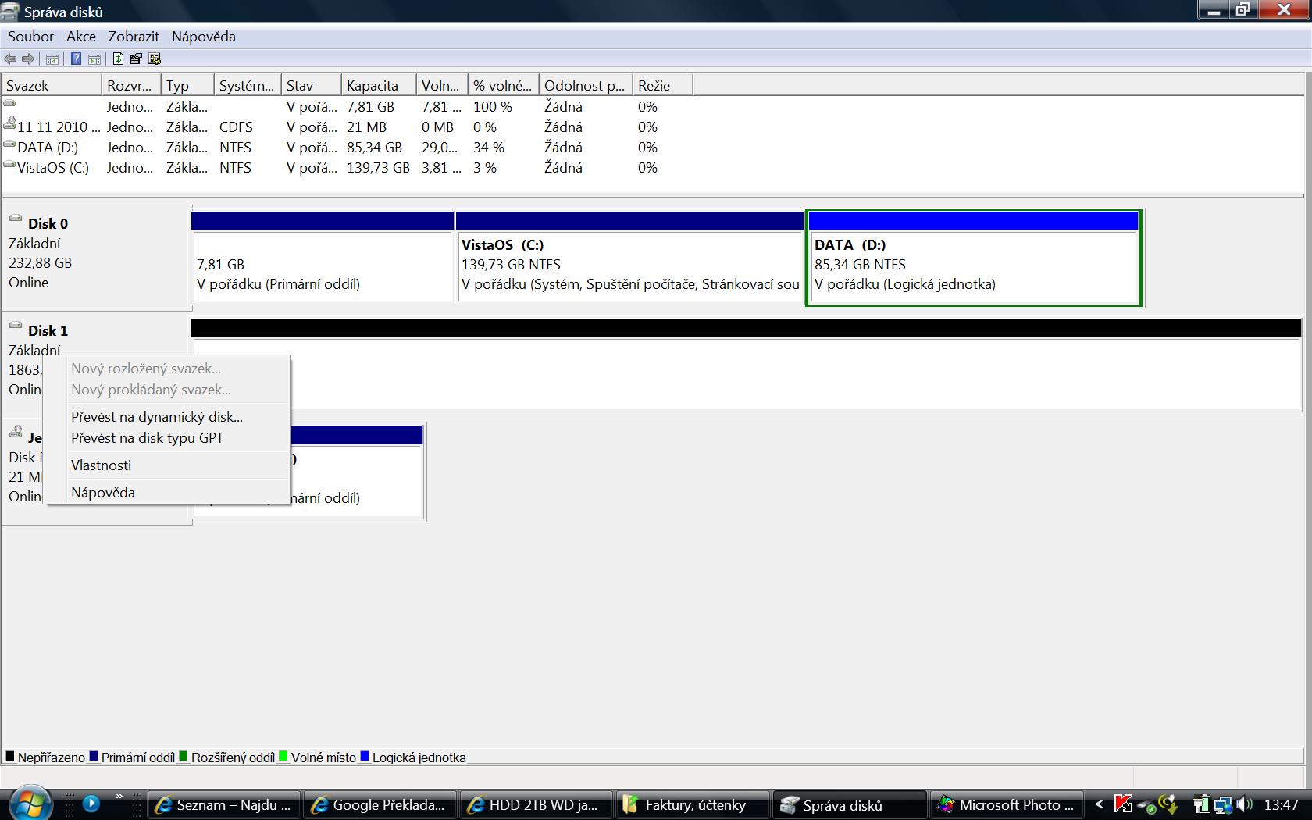The height and width of the screenshot is (820, 1312).
Task: Open the Properties toolbar icon
Action: (x=136, y=59)
